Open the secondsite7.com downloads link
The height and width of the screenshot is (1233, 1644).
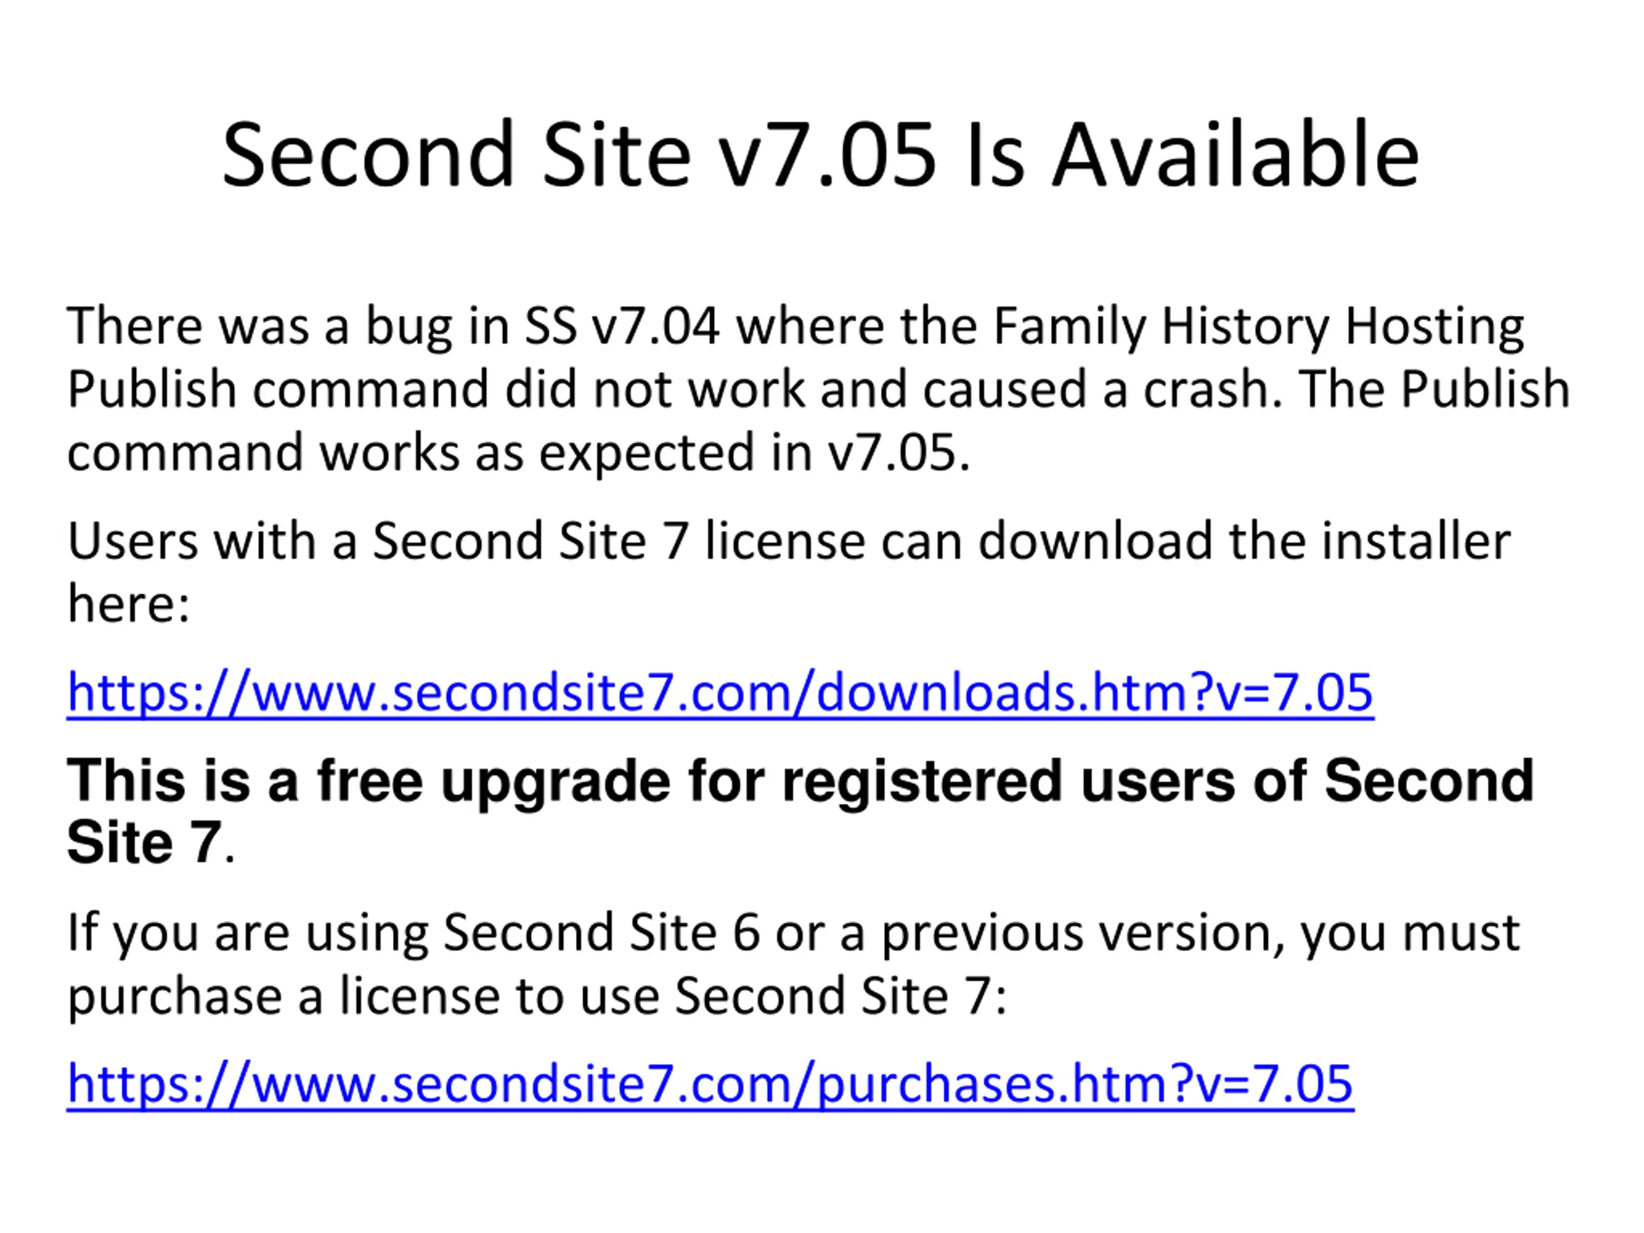click(x=719, y=693)
